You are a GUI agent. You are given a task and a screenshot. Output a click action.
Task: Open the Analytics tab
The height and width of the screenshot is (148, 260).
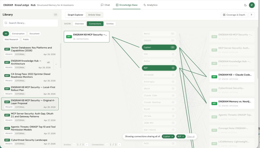150,5
